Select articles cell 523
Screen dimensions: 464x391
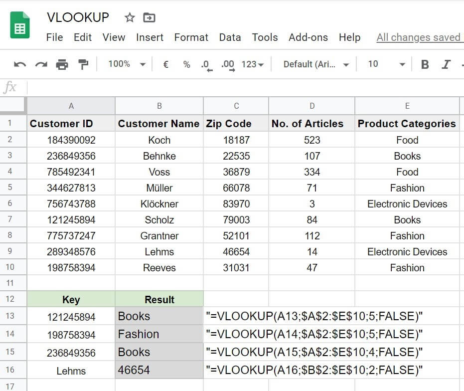(312, 140)
